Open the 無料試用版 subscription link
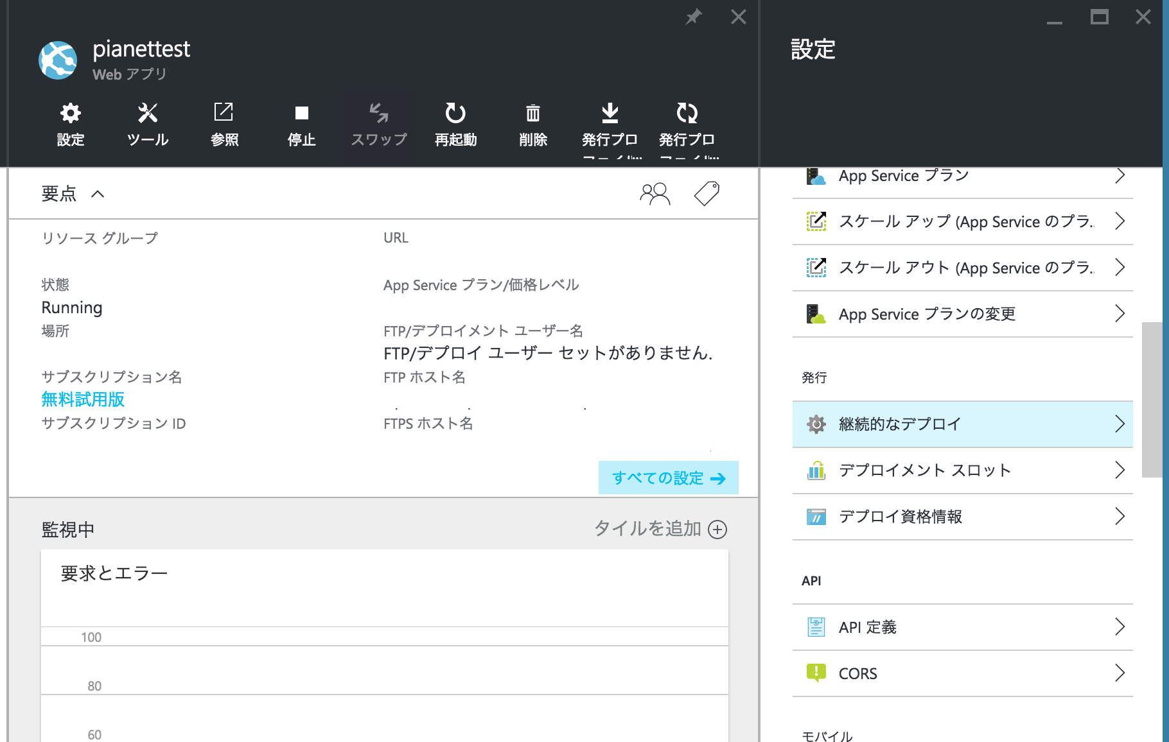The image size is (1169, 742). [x=83, y=399]
